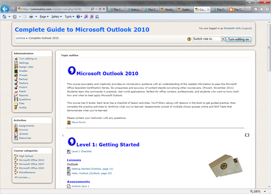Open the browser tools gear icon
The image size is (271, 194).
[x=267, y=9]
